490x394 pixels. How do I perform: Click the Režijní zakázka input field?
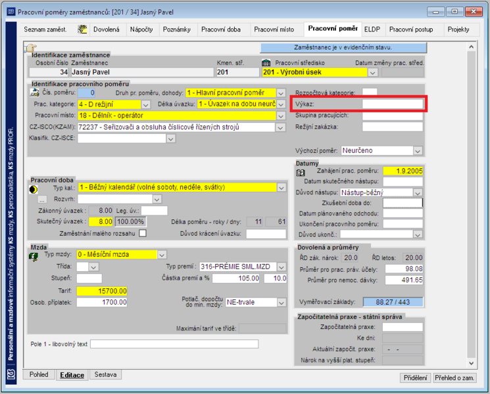(x=393, y=127)
